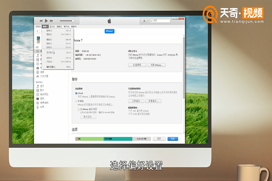Close the open 编辑(E) Edit menu
The width and height of the screenshot is (272, 181).
45,27
